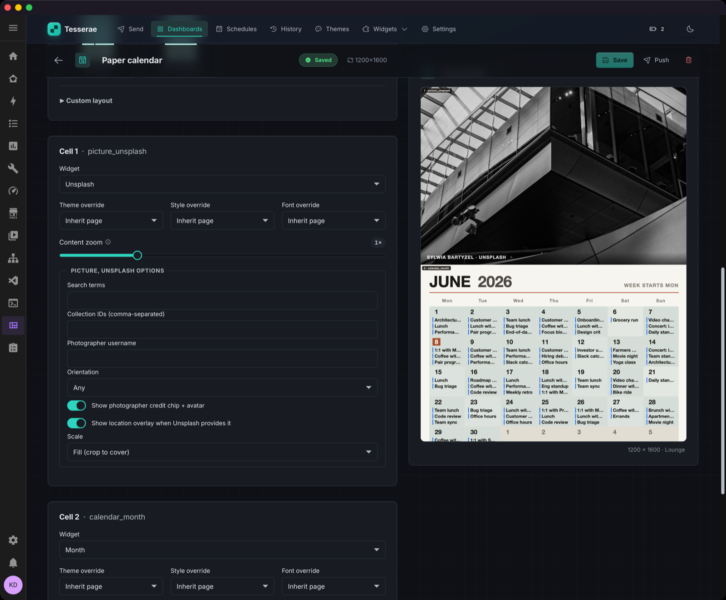Click the Save button

(x=614, y=60)
